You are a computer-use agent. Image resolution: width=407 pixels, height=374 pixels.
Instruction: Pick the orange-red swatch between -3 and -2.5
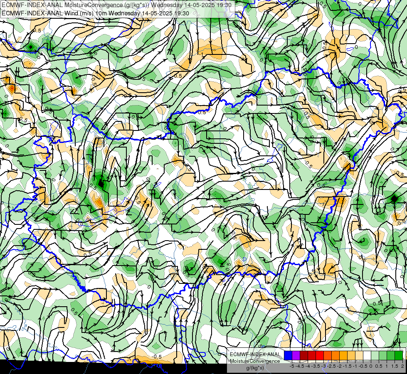click(x=328, y=355)
